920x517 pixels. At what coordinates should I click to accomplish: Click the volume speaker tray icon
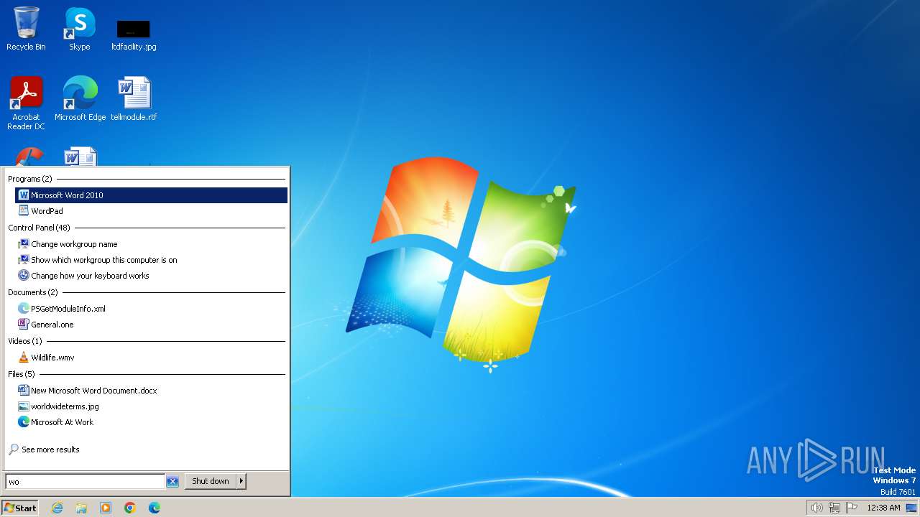tap(816, 508)
